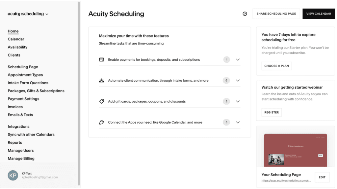Open the help question mark icon

245,13
